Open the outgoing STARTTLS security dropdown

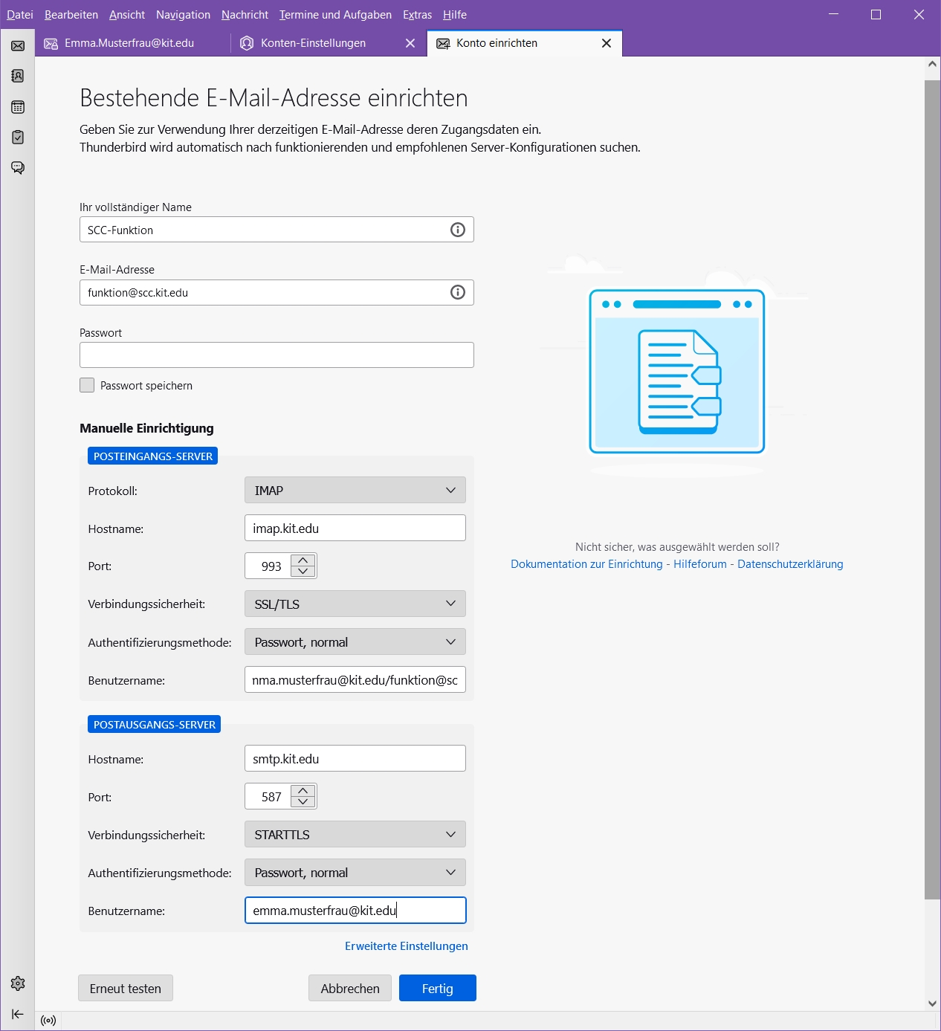(x=355, y=835)
